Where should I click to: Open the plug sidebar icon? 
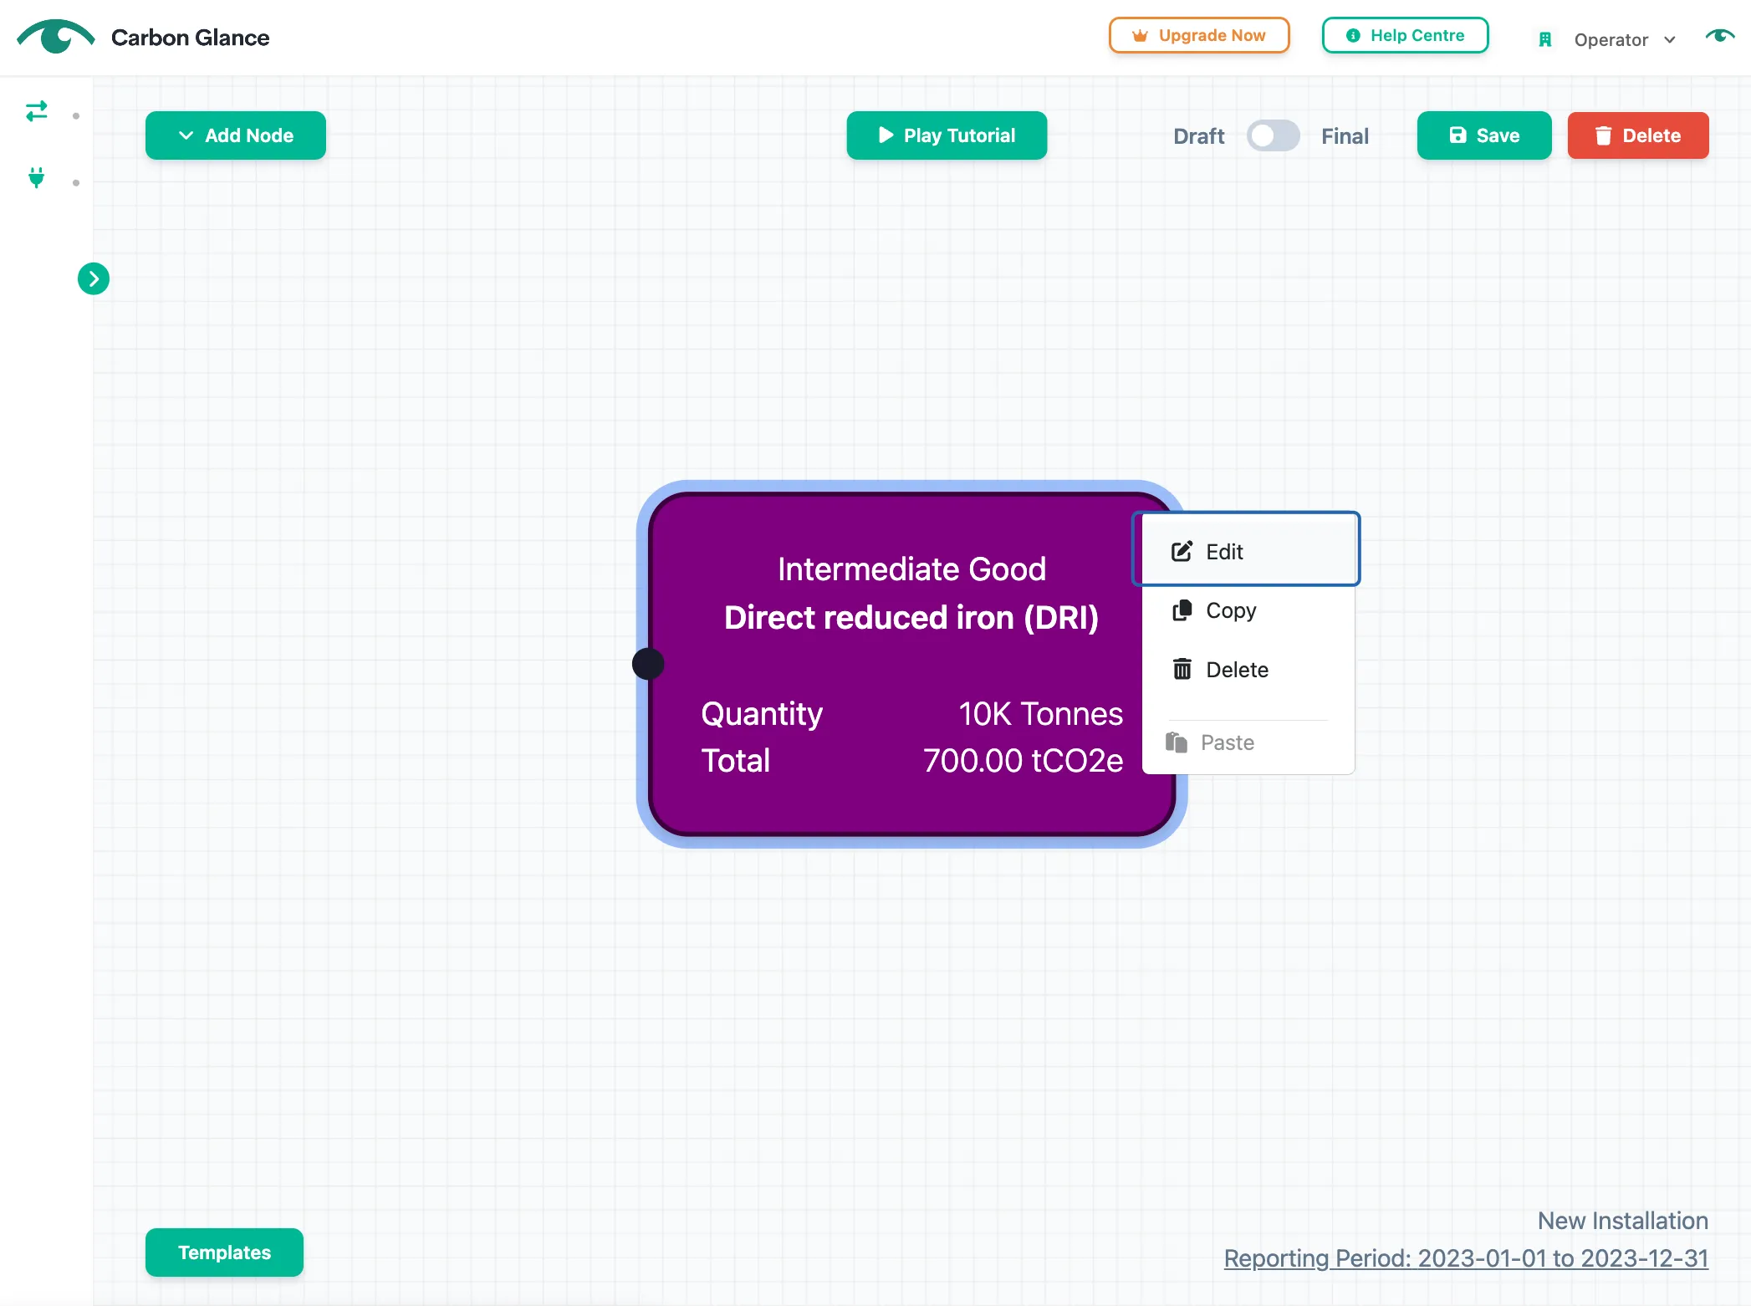[x=36, y=177]
